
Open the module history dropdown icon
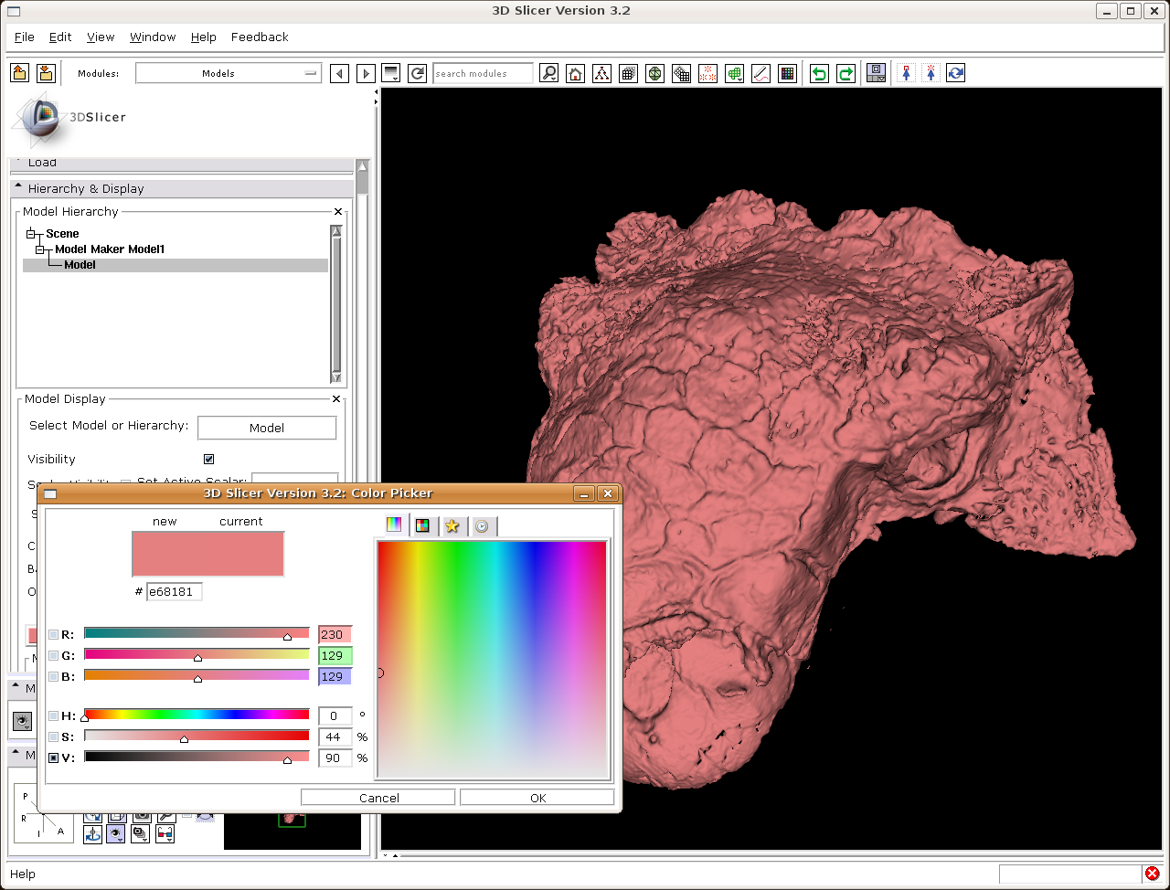tap(390, 73)
